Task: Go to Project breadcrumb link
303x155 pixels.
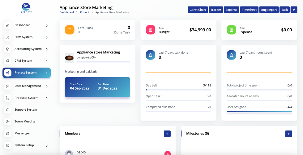Action: click(x=85, y=12)
